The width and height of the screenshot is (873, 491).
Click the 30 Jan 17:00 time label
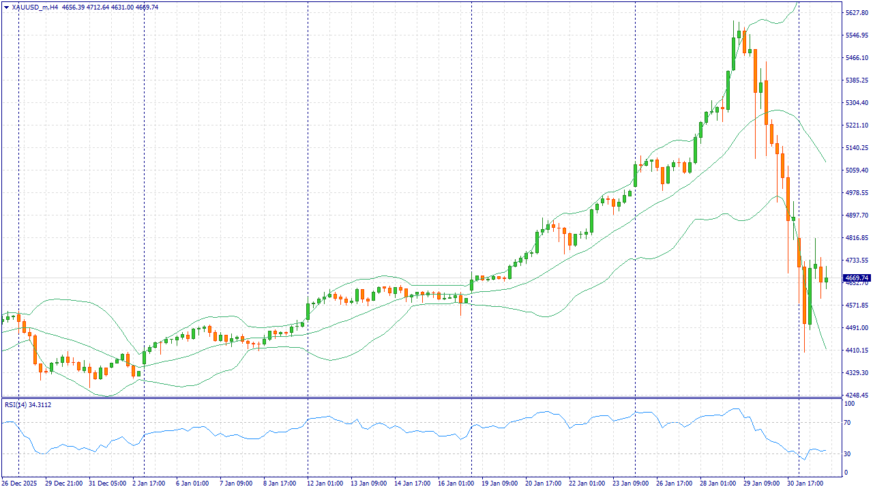[x=803, y=483]
